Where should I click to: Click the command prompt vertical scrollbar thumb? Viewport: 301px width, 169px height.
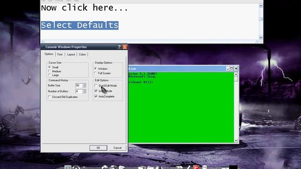click(x=236, y=78)
